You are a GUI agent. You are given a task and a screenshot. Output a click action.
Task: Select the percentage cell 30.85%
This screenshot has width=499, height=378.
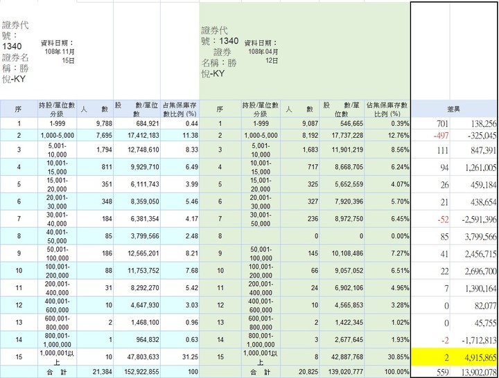[x=387, y=357]
